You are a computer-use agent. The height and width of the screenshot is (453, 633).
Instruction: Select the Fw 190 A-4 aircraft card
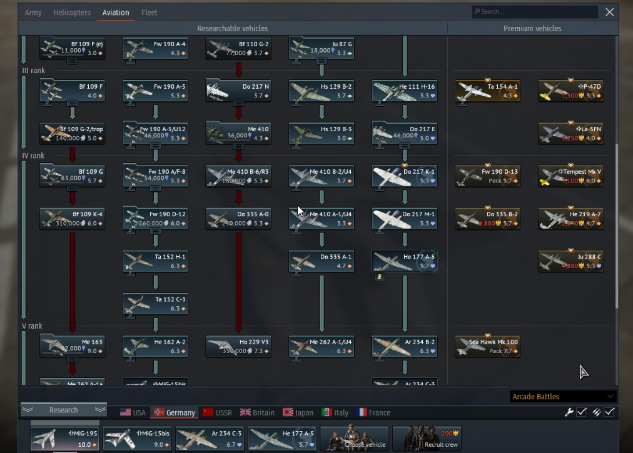pos(155,48)
